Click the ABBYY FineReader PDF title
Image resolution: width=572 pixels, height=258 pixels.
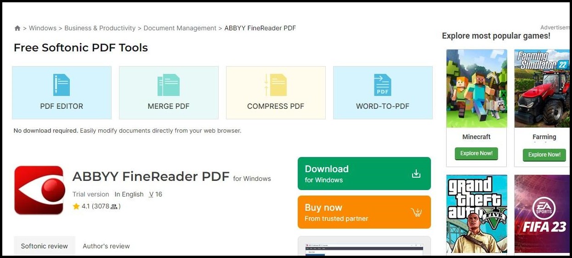151,176
